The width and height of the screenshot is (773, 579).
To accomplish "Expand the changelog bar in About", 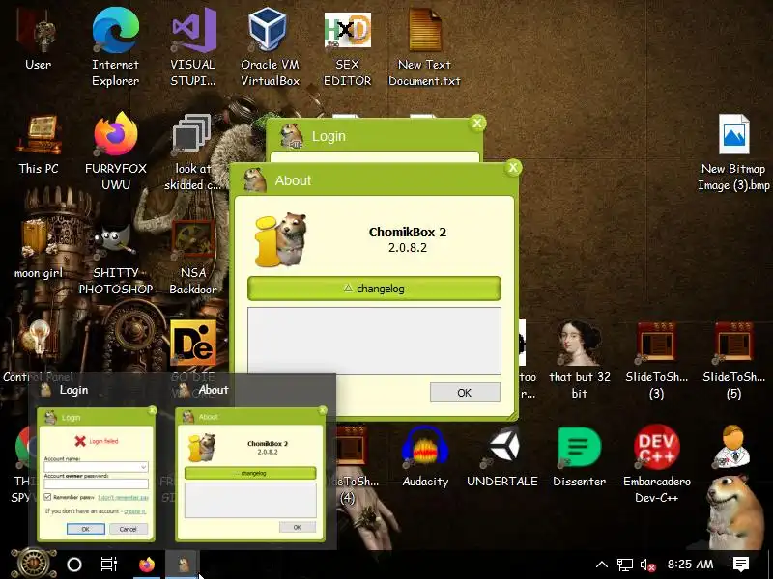I will point(374,288).
